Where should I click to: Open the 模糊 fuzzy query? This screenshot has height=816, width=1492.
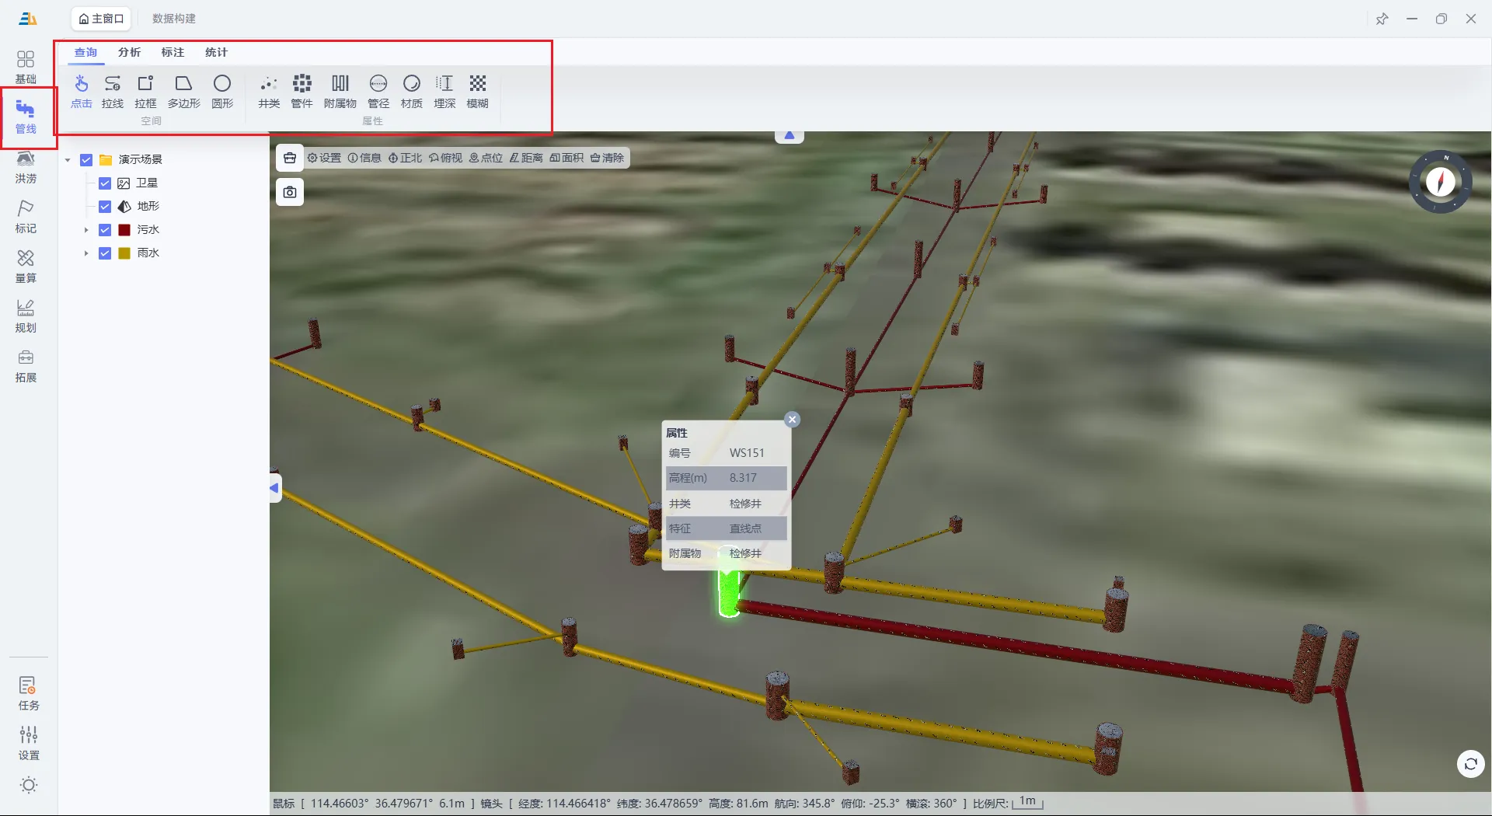point(478,92)
